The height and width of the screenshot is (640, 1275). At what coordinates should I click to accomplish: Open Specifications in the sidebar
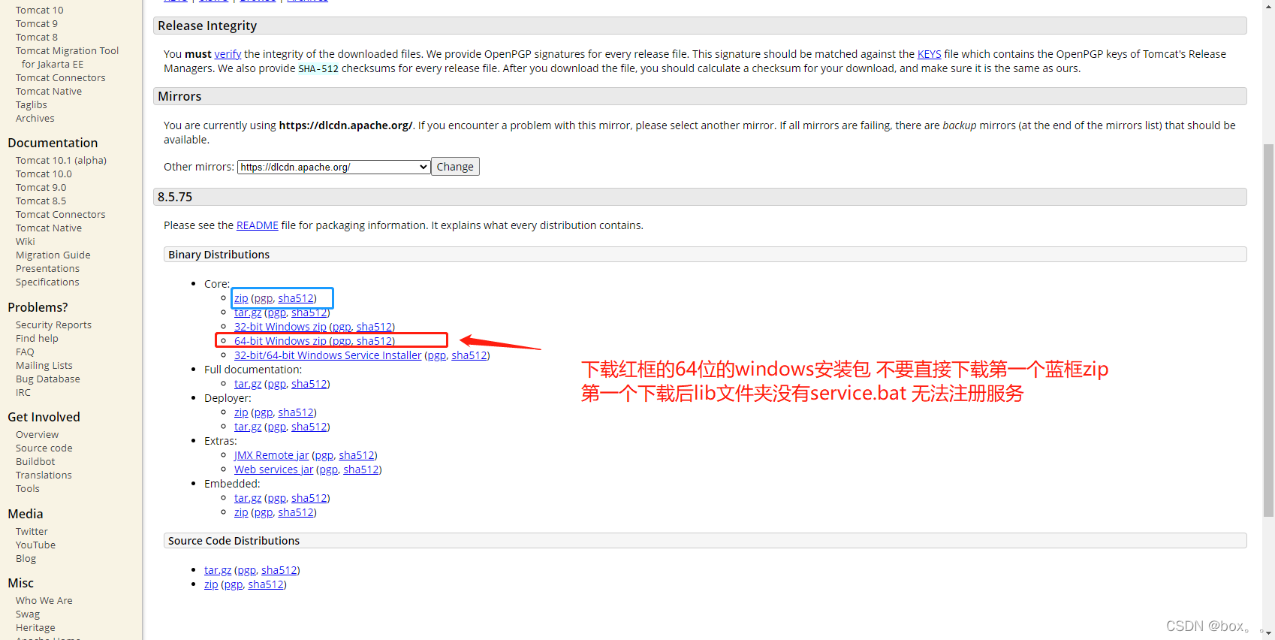[x=47, y=282]
